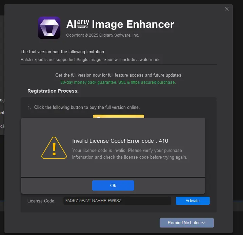Click Remind Me Later button
This screenshot has height=235, width=243.
(x=187, y=223)
